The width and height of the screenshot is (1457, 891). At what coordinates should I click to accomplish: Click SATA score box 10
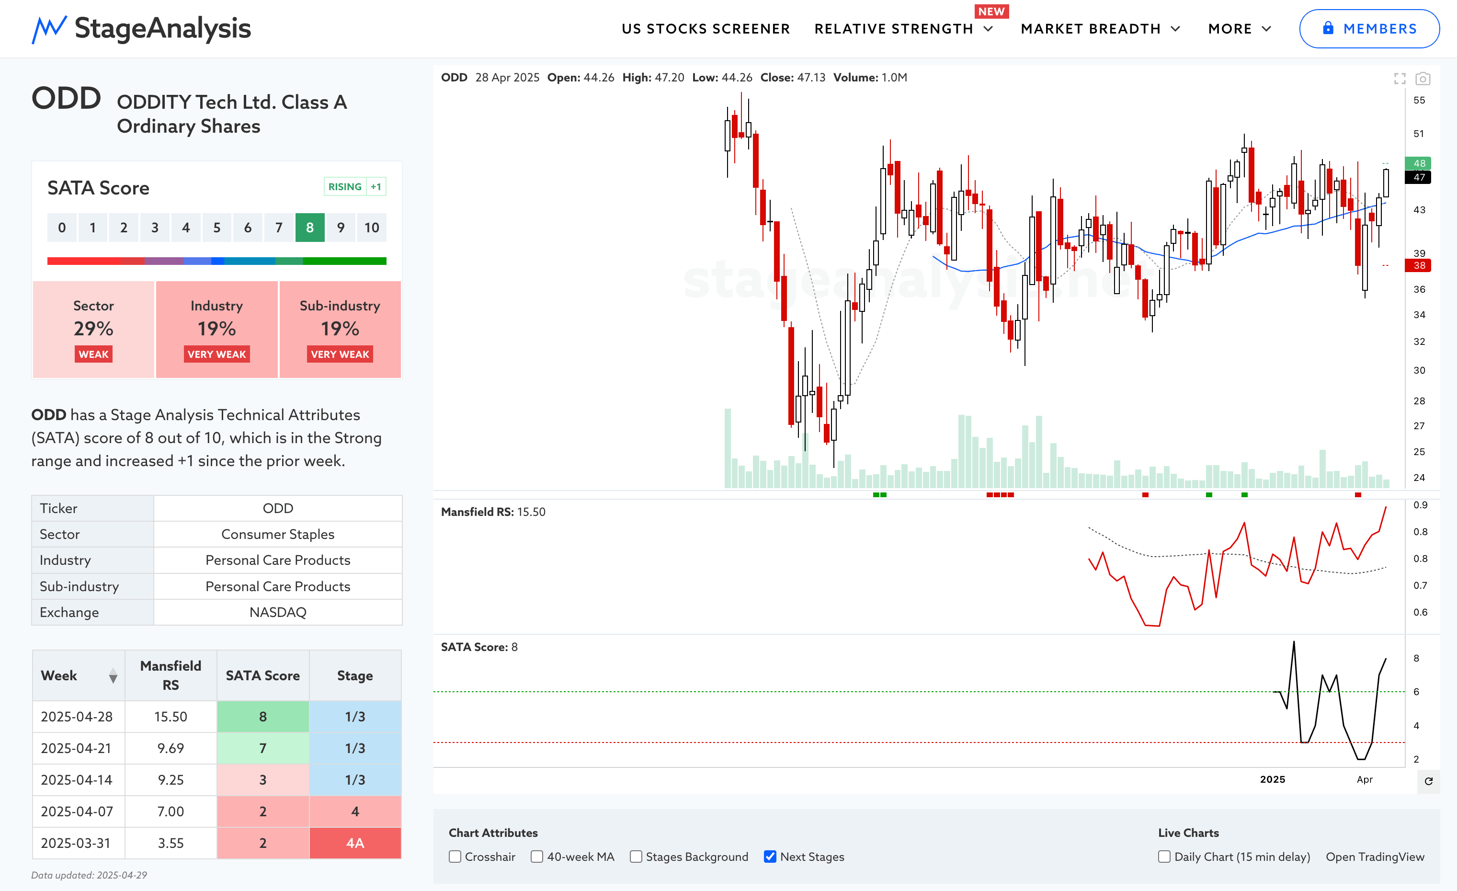click(x=371, y=228)
